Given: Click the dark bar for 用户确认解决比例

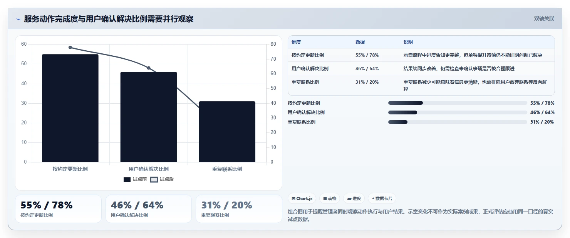Looking at the screenshot, I should pos(149,117).
